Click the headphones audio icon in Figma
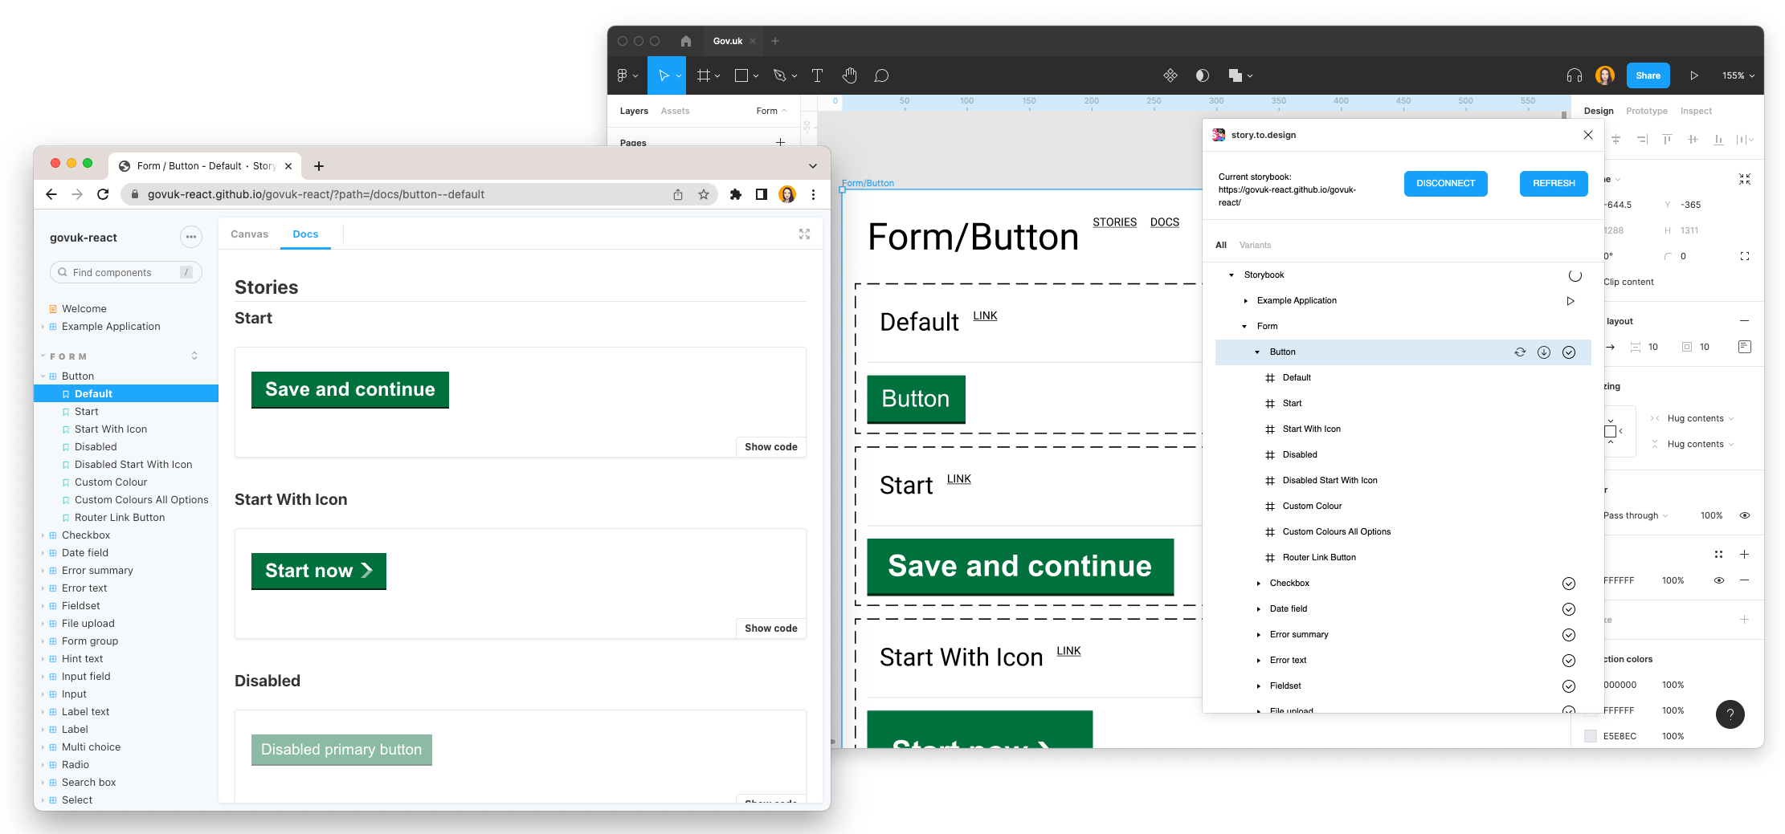This screenshot has width=1785, height=834. [x=1575, y=75]
